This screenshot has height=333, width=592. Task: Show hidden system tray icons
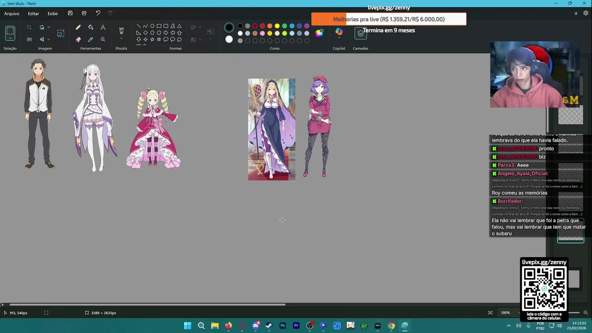[x=509, y=326]
